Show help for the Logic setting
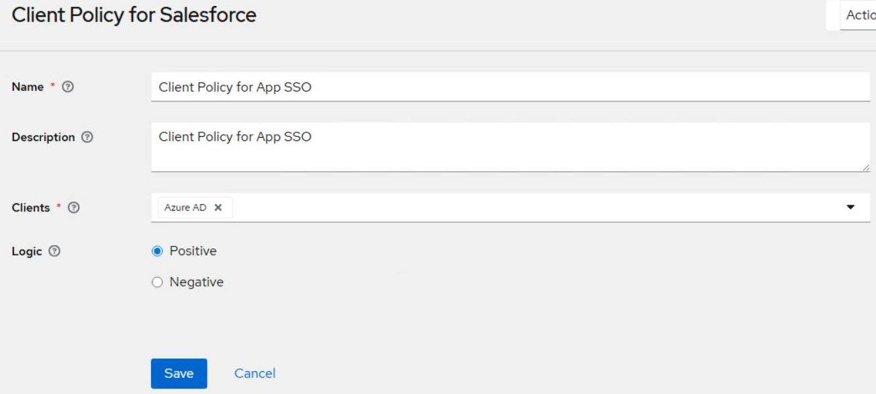 (x=54, y=251)
